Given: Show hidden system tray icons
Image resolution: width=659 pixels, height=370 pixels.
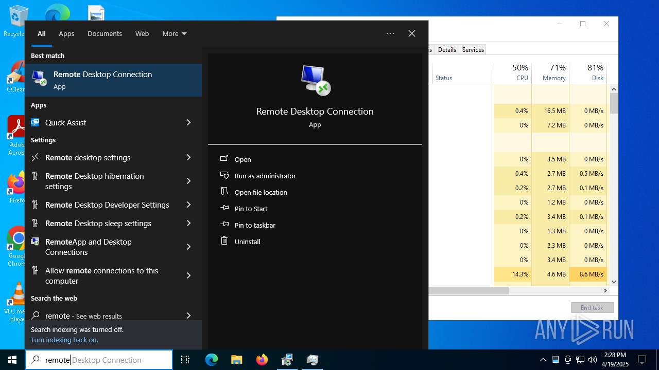Looking at the screenshot, I should pyautogui.click(x=543, y=360).
